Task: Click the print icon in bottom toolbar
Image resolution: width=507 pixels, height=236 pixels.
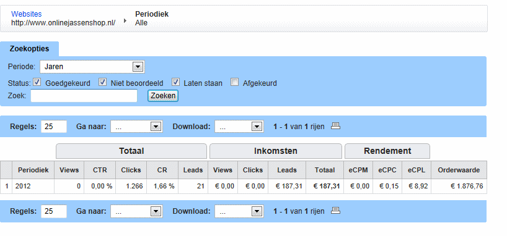Action: [336, 211]
